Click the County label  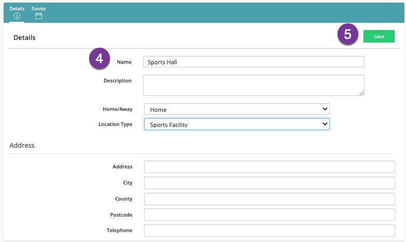(124, 199)
